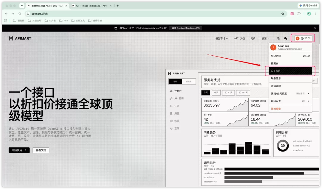Screen dimensions: 322x189
Task: Select the 今天 time range tab
Action: point(205,93)
